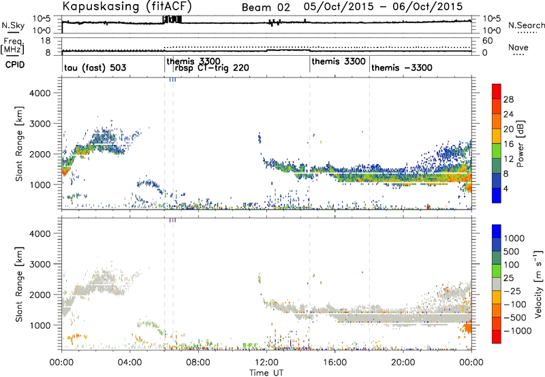Click the Kapuskasing (fitACF) plot title
545x377 pixels.
click(x=127, y=6)
